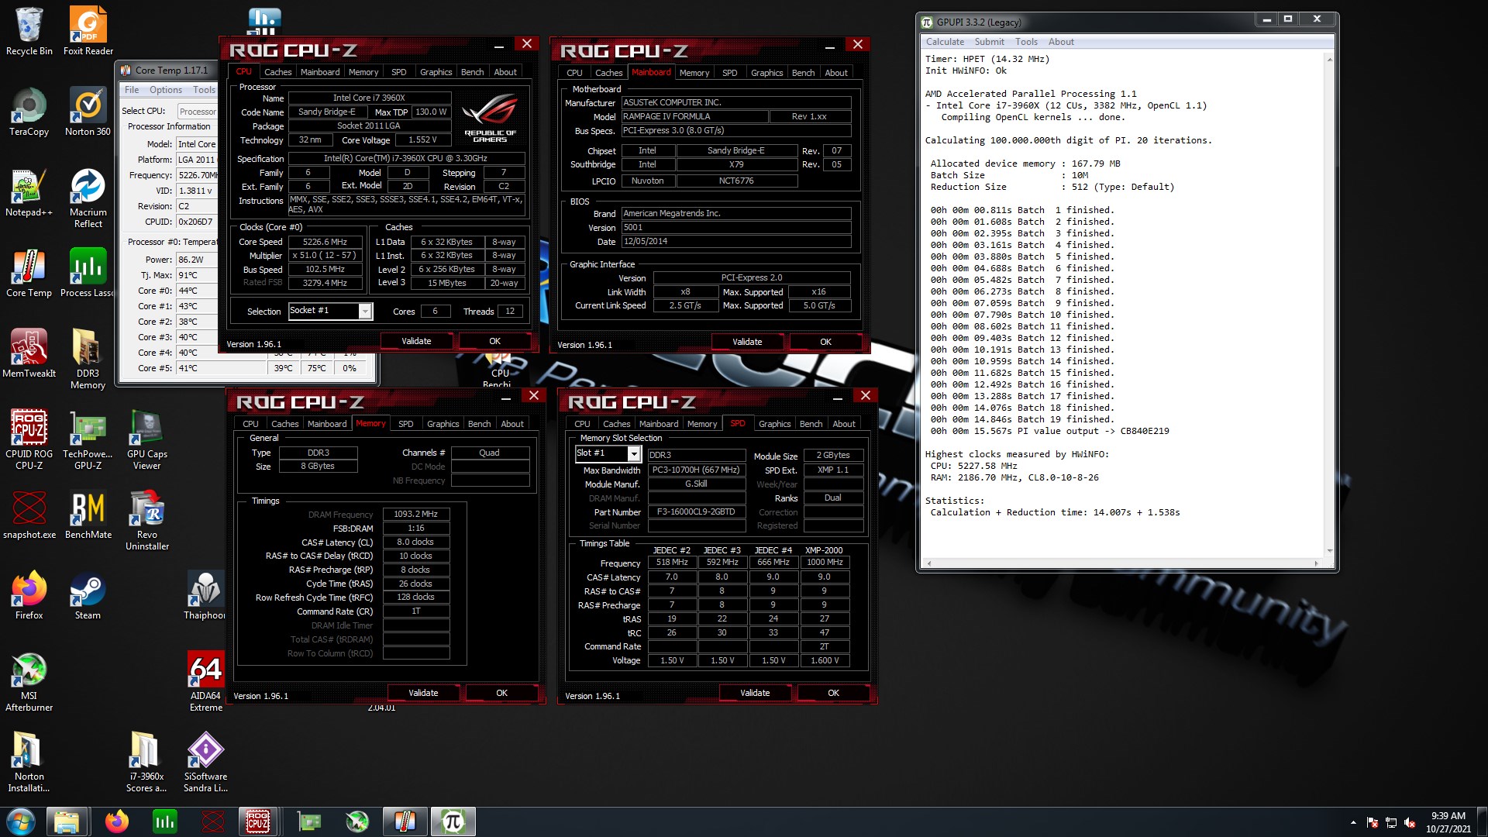Open File Explorer from taskbar
Screen dimensions: 1488x837
click(x=67, y=821)
